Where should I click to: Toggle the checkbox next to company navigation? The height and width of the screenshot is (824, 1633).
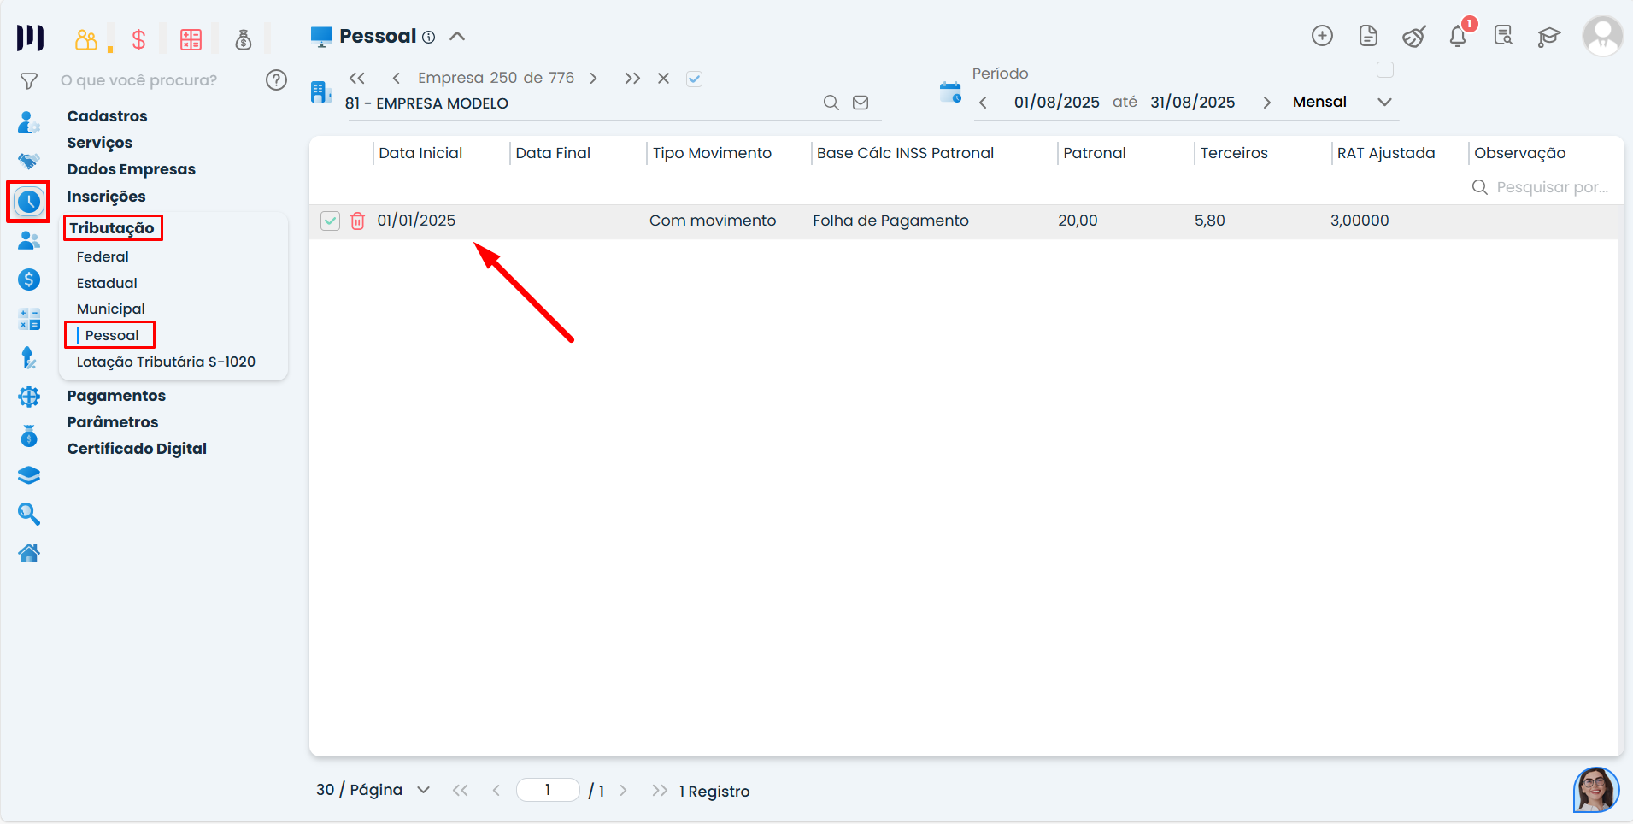click(695, 79)
